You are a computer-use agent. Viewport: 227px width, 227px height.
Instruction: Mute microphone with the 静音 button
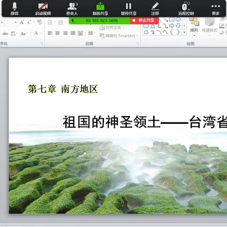(15, 9)
